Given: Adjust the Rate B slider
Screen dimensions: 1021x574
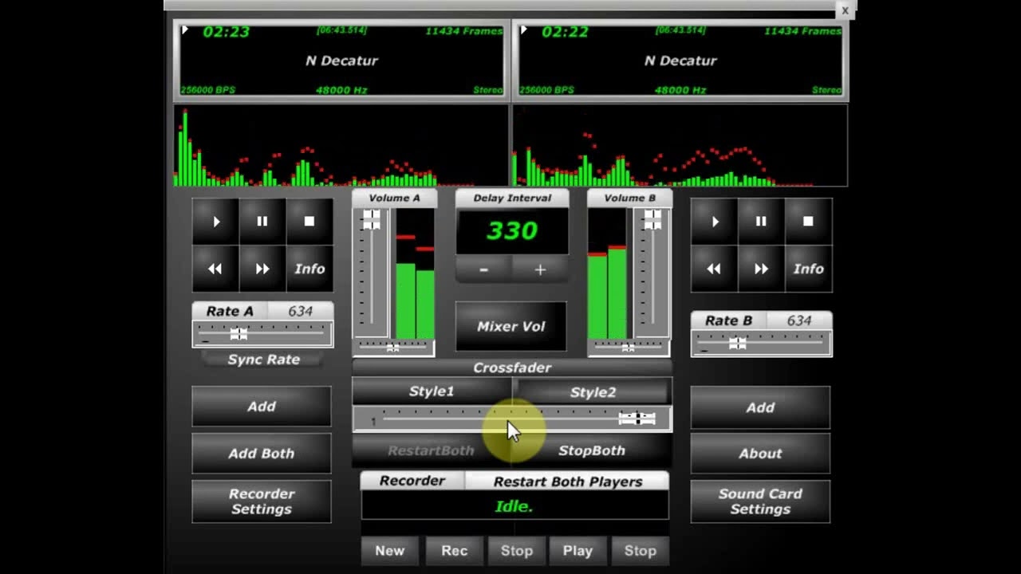Looking at the screenshot, I should click(762, 343).
